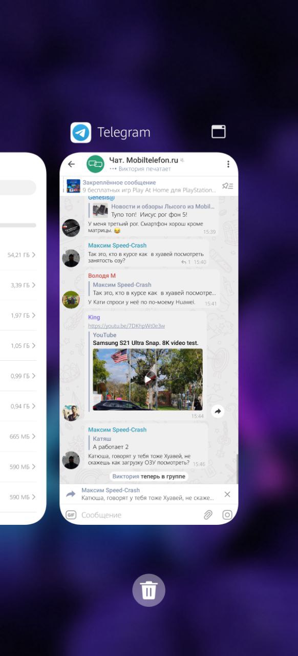Screen dimensions: 298x656
Task: Open the 0,94 ГБ row chevron in left app
Action: [x=33, y=406]
